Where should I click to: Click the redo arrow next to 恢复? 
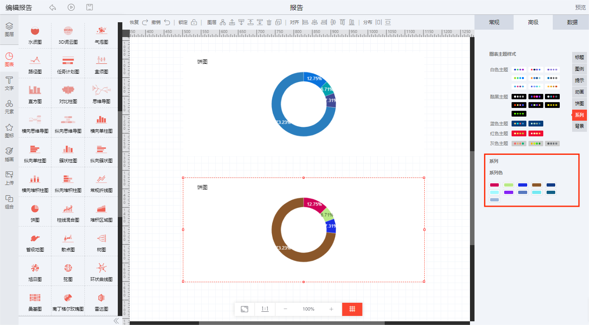click(x=145, y=22)
